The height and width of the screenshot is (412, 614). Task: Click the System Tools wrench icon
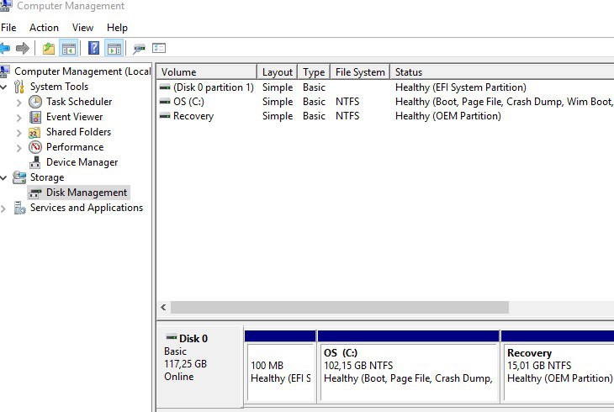tap(19, 87)
